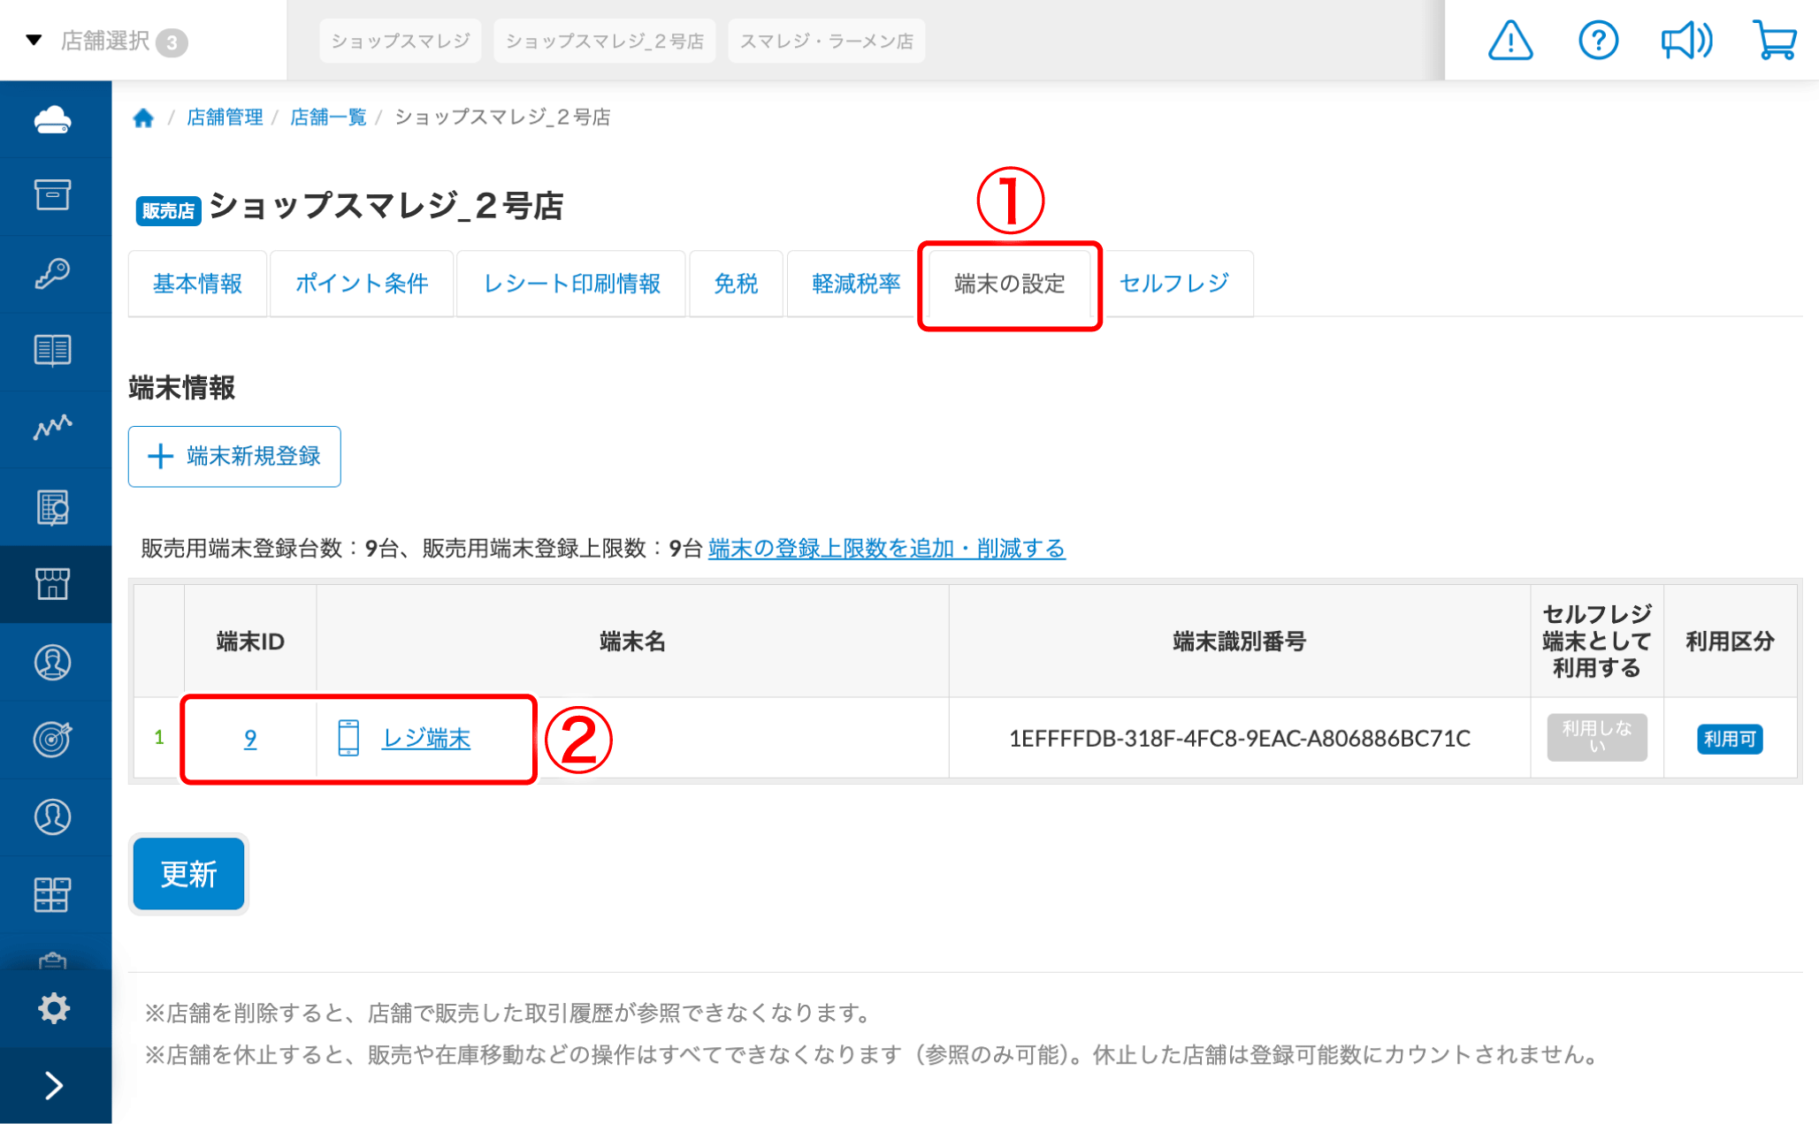Image resolution: width=1819 pixels, height=1124 pixels.
Task: Switch to the レシート印刷情報 tab
Action: coord(571,284)
